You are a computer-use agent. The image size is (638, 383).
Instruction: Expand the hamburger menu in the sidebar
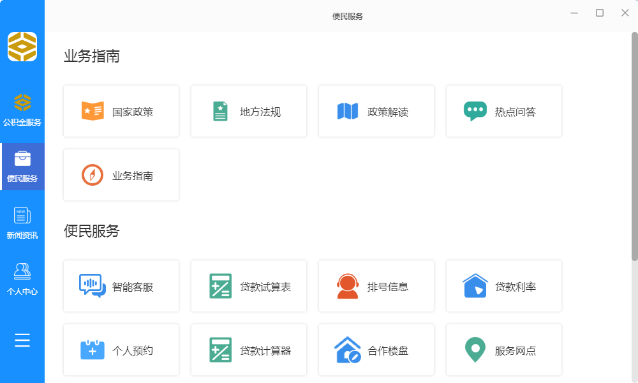point(22,340)
